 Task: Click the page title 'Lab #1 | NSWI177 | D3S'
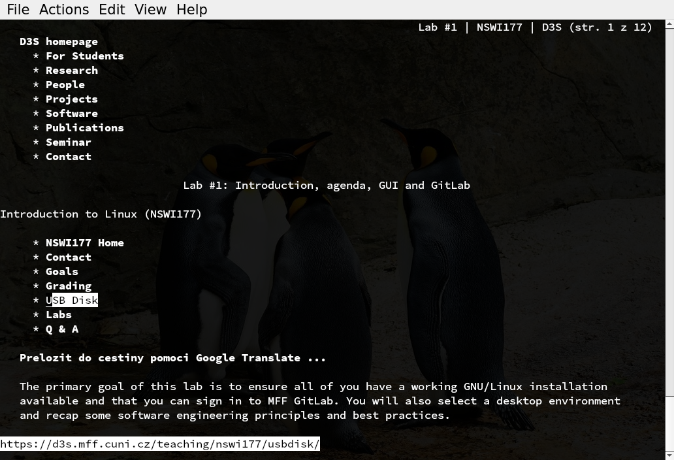(490, 27)
